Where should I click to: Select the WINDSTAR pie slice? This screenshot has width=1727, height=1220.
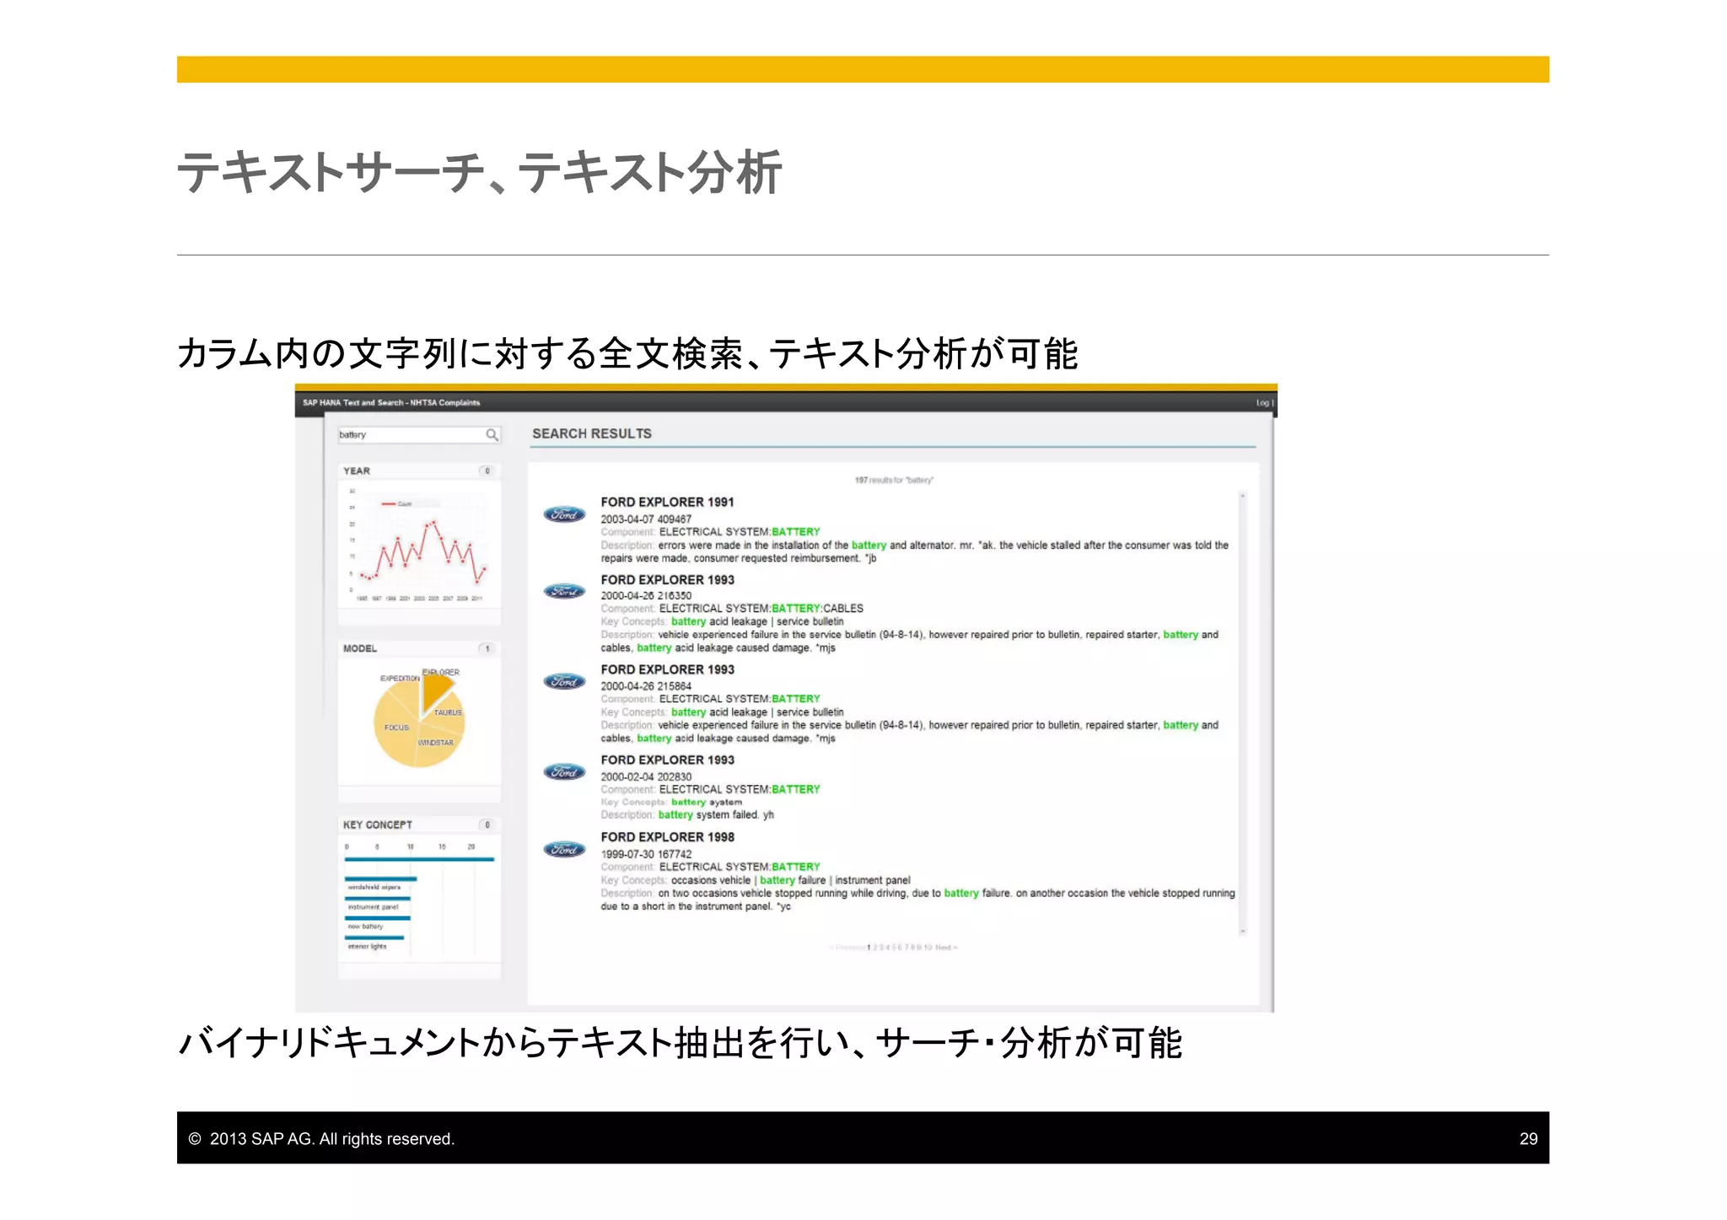click(x=438, y=744)
